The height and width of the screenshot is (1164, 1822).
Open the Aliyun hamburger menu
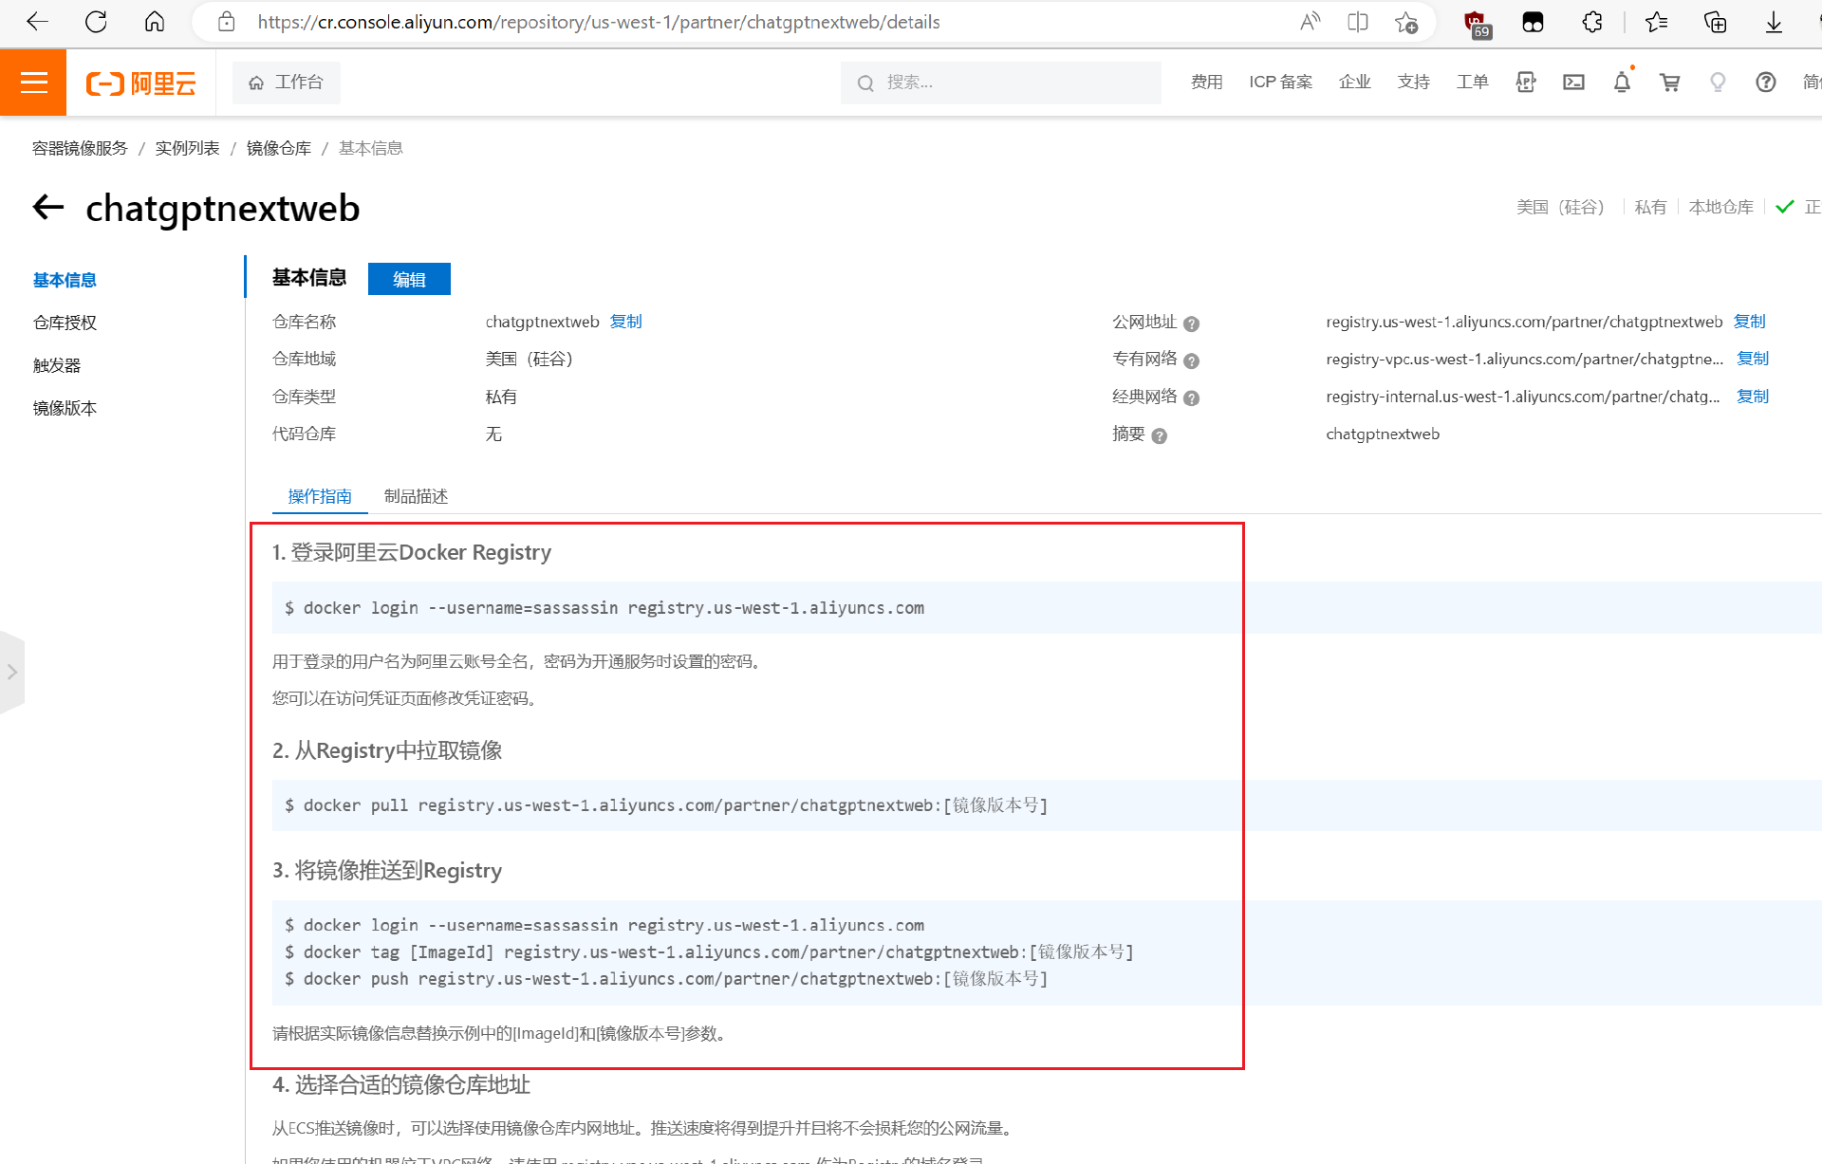[33, 83]
